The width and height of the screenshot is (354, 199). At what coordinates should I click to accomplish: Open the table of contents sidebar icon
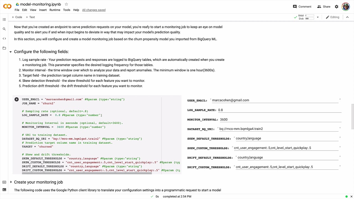pos(4,19)
